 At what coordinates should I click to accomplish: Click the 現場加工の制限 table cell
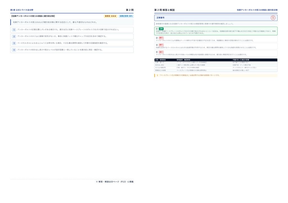click(x=160, y=70)
